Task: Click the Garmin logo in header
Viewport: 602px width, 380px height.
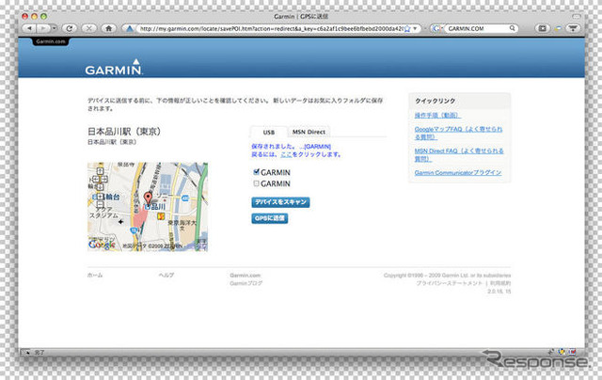Action: pyautogui.click(x=113, y=67)
